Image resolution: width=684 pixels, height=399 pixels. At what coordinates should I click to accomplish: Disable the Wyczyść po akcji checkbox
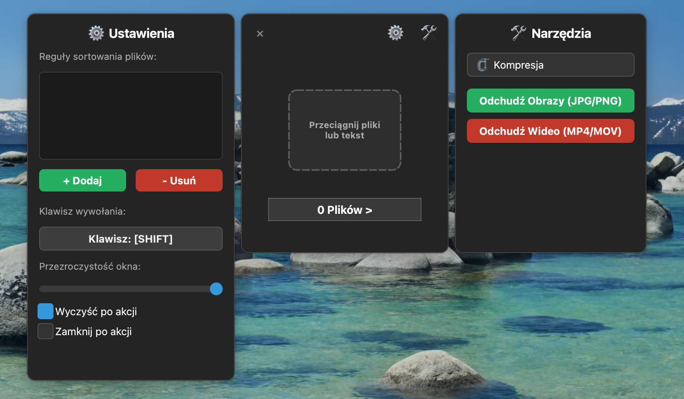[x=45, y=311]
